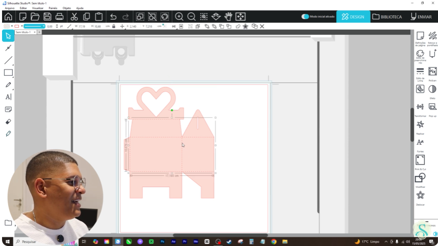Copy the selected object
The height and width of the screenshot is (246, 438).
pyautogui.click(x=86, y=16)
